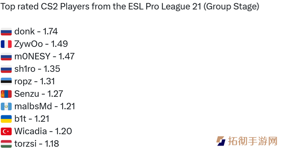This screenshot has height=150, width=282.
Task: Click the Chinese watermark text
Action: click(253, 141)
